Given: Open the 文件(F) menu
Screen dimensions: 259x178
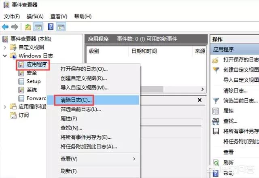Looking at the screenshot, I should pyautogui.click(x=12, y=16).
